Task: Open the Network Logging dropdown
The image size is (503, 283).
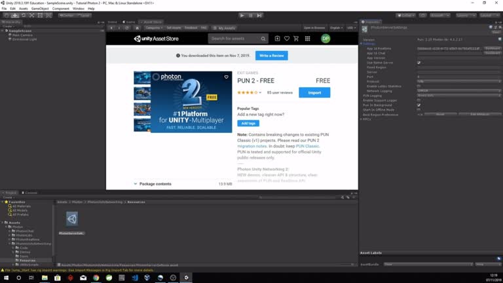Action: [458, 91]
